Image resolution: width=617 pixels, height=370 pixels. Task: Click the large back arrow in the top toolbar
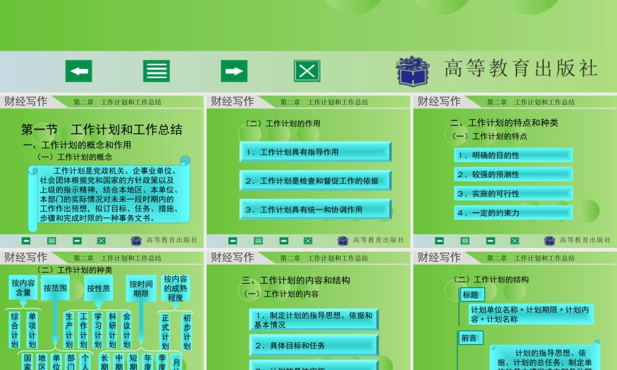point(79,71)
